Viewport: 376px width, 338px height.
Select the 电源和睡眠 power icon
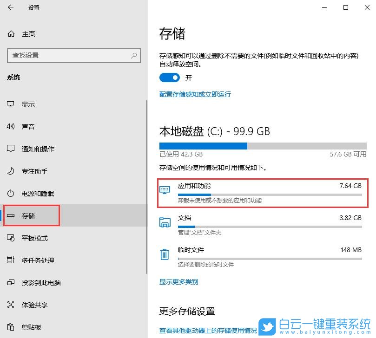11,194
